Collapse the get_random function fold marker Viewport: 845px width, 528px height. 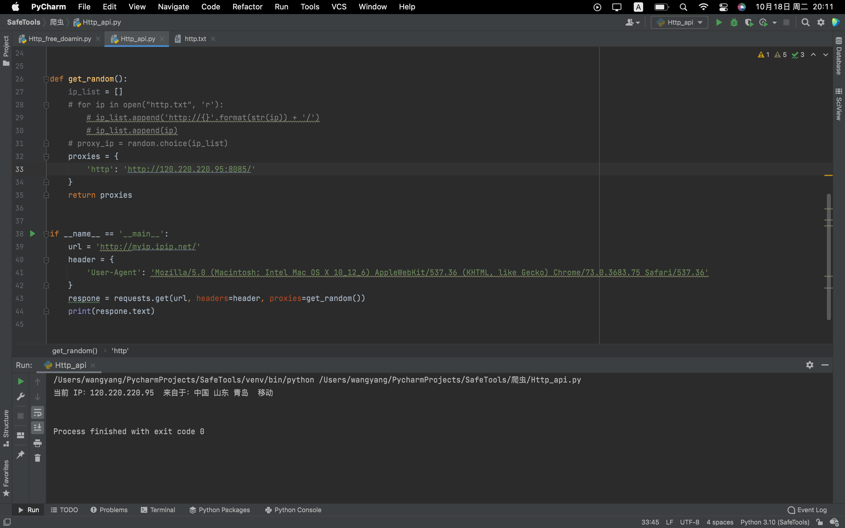(46, 79)
